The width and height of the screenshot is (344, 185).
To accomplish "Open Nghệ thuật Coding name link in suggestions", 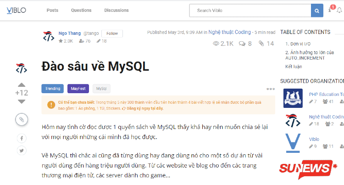I will [327, 117].
